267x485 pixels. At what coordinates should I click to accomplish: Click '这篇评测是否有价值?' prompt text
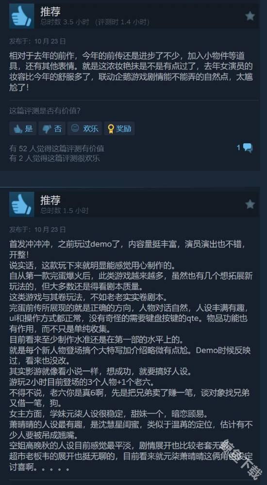coord(45,111)
